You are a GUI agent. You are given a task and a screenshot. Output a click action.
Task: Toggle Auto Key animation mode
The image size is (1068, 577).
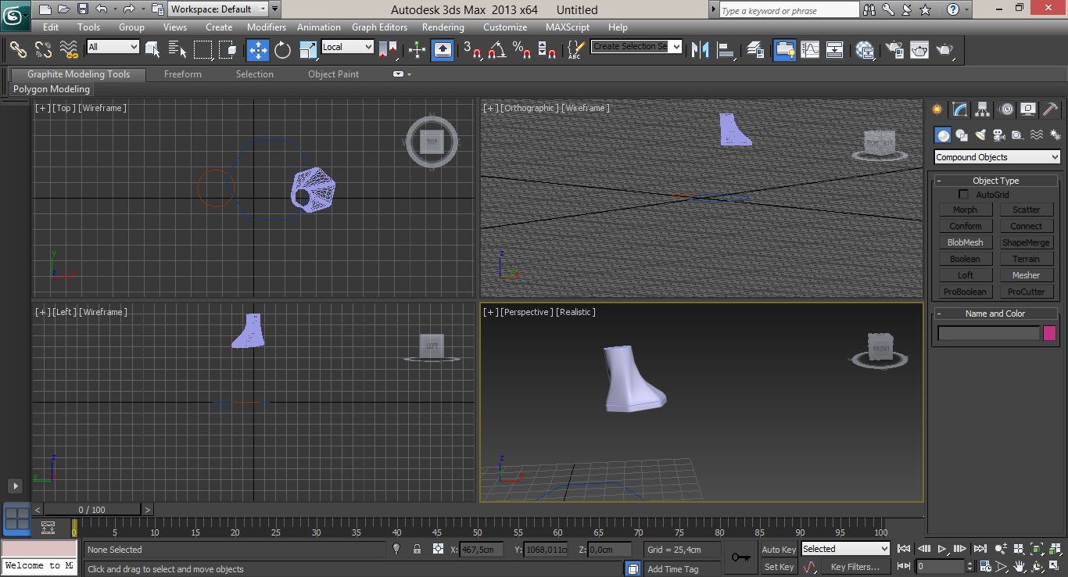tap(779, 550)
